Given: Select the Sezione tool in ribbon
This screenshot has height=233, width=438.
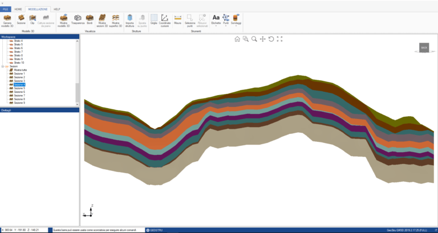Looking at the screenshot, I should [x=21, y=19].
